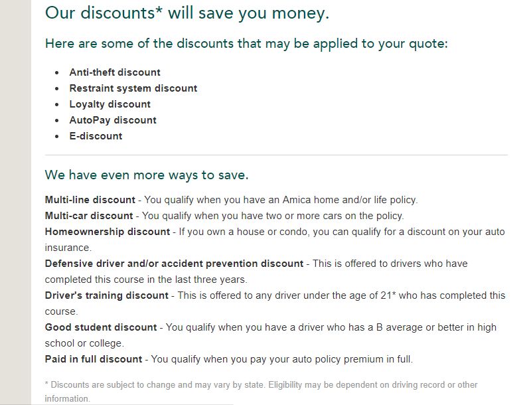Select the Multi-car discount label
Screen dimensions: 531x405
[89, 216]
